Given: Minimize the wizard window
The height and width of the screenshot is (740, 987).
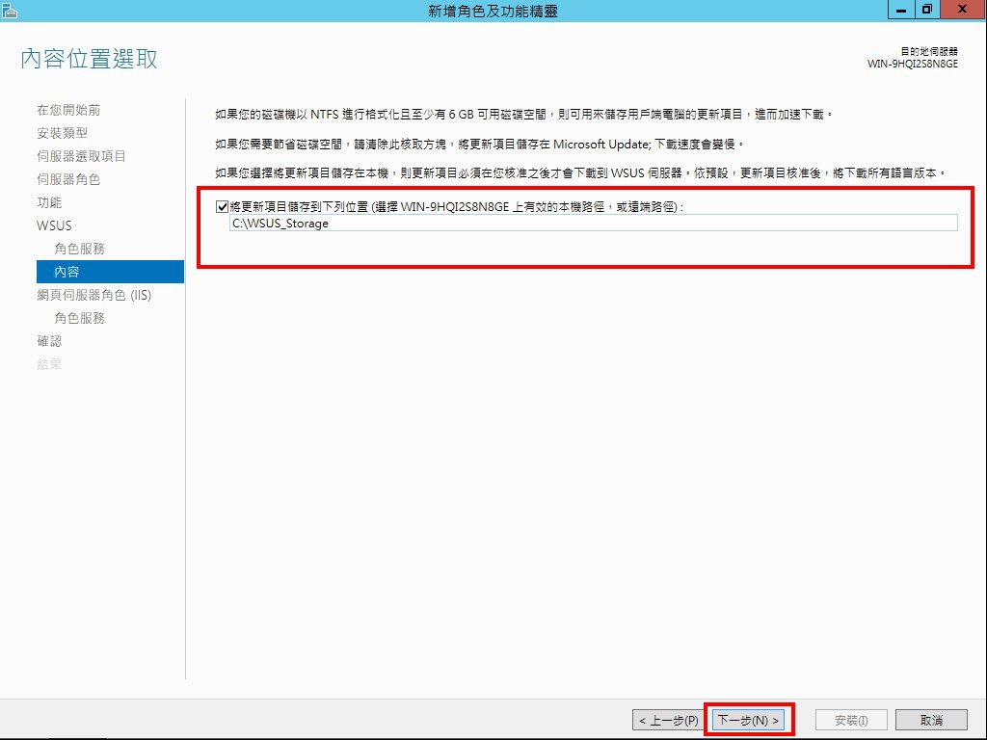Looking at the screenshot, I should 901,10.
